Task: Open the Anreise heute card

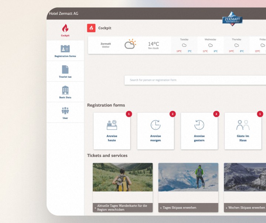Action: tap(112, 131)
